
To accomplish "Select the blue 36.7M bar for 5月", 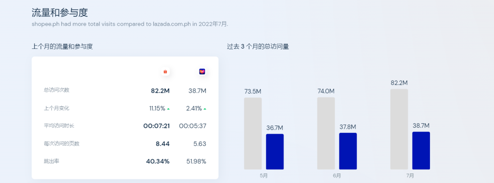I will pyautogui.click(x=275, y=152).
